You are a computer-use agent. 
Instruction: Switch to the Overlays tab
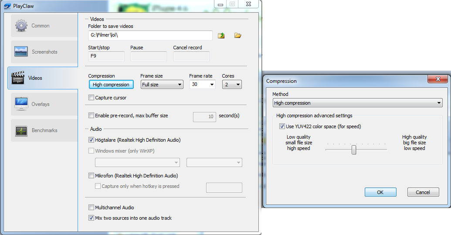(44, 104)
